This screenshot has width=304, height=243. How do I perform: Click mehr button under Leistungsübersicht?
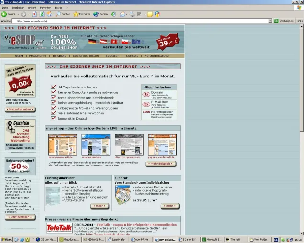[x=100, y=206]
